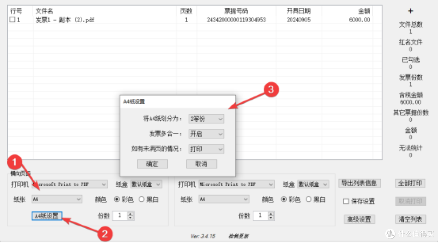The height and width of the screenshot is (243, 438).
Task: Open the 将A4纸划分为 dropdown showing 2等份
Action: point(206,119)
